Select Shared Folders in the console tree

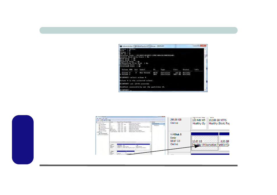tap(103, 127)
